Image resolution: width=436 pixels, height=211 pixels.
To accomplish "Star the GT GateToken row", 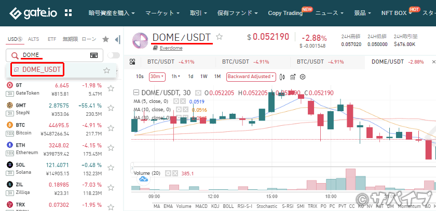I will 111,88.
